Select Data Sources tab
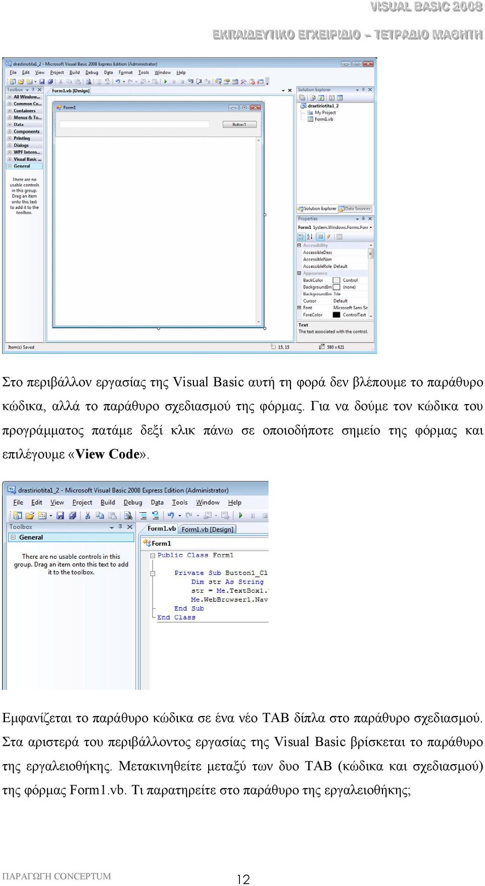The image size is (485, 886). pyautogui.click(x=355, y=208)
